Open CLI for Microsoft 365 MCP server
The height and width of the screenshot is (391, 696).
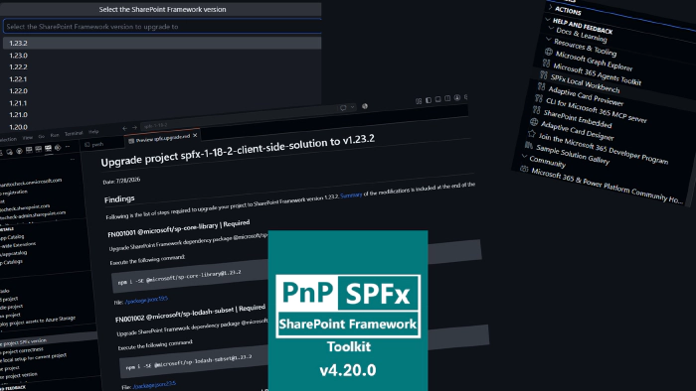pyautogui.click(x=597, y=110)
